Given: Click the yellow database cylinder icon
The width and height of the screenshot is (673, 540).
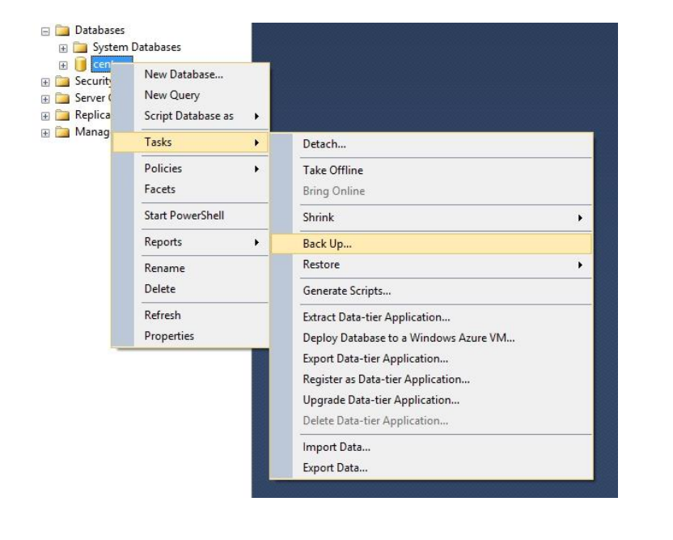Looking at the screenshot, I should pos(80,65).
